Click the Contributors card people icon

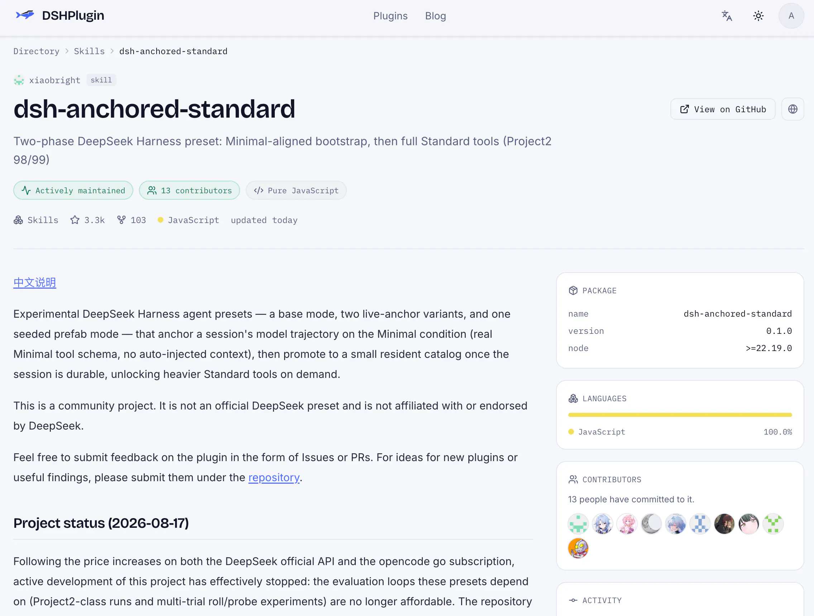click(x=573, y=479)
